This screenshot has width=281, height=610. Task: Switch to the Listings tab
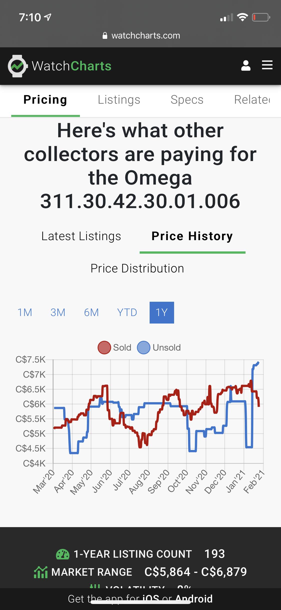tap(119, 100)
